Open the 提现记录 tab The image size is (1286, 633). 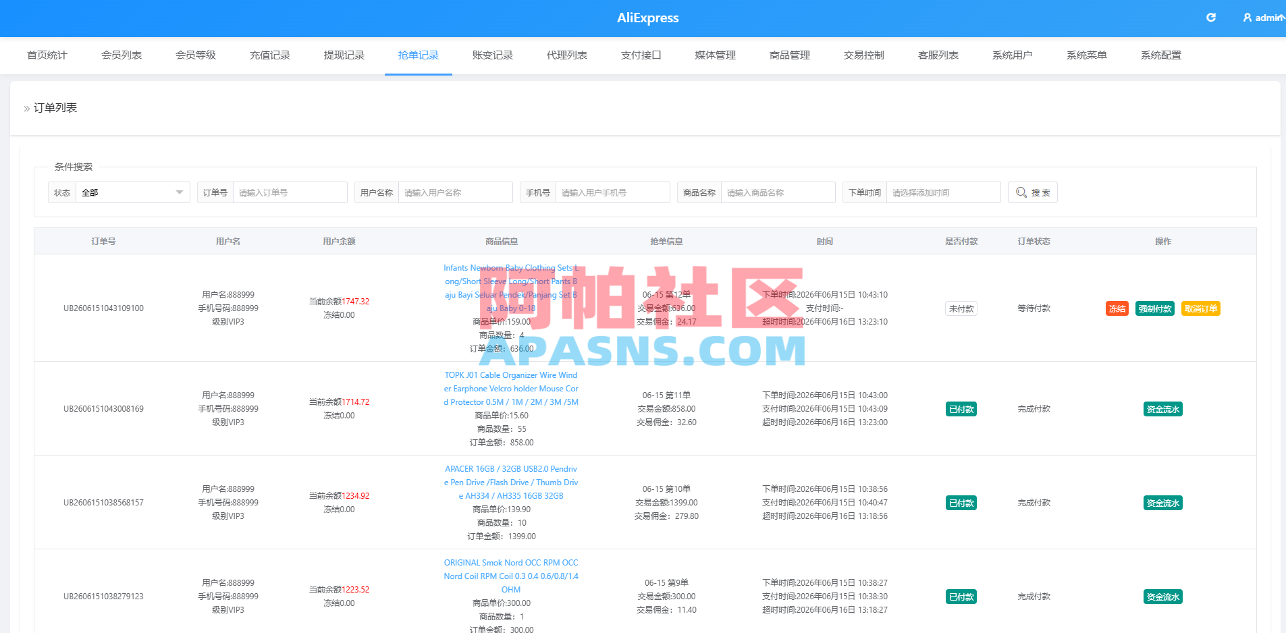coord(344,55)
